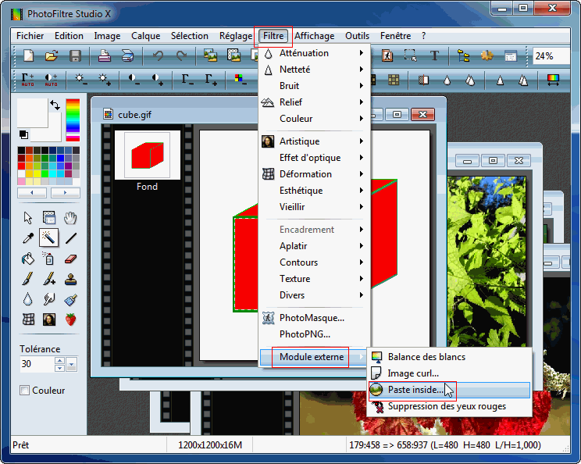Expand the Atténuation submenu
This screenshot has height=464, width=581.
pyautogui.click(x=314, y=53)
